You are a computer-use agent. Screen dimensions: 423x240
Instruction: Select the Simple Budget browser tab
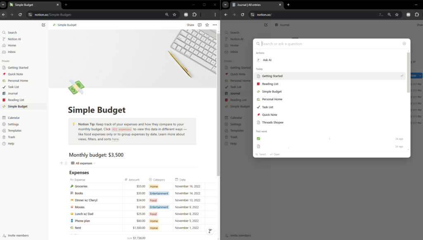coord(34,5)
